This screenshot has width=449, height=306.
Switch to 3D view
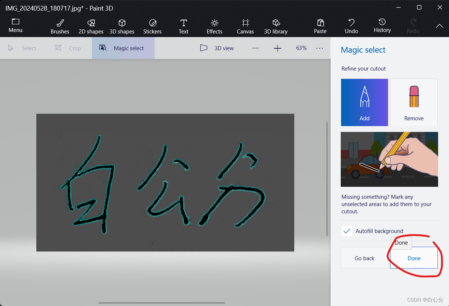[x=217, y=48]
